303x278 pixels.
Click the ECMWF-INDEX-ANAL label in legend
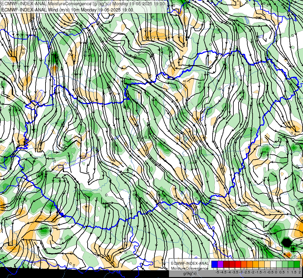(190, 263)
